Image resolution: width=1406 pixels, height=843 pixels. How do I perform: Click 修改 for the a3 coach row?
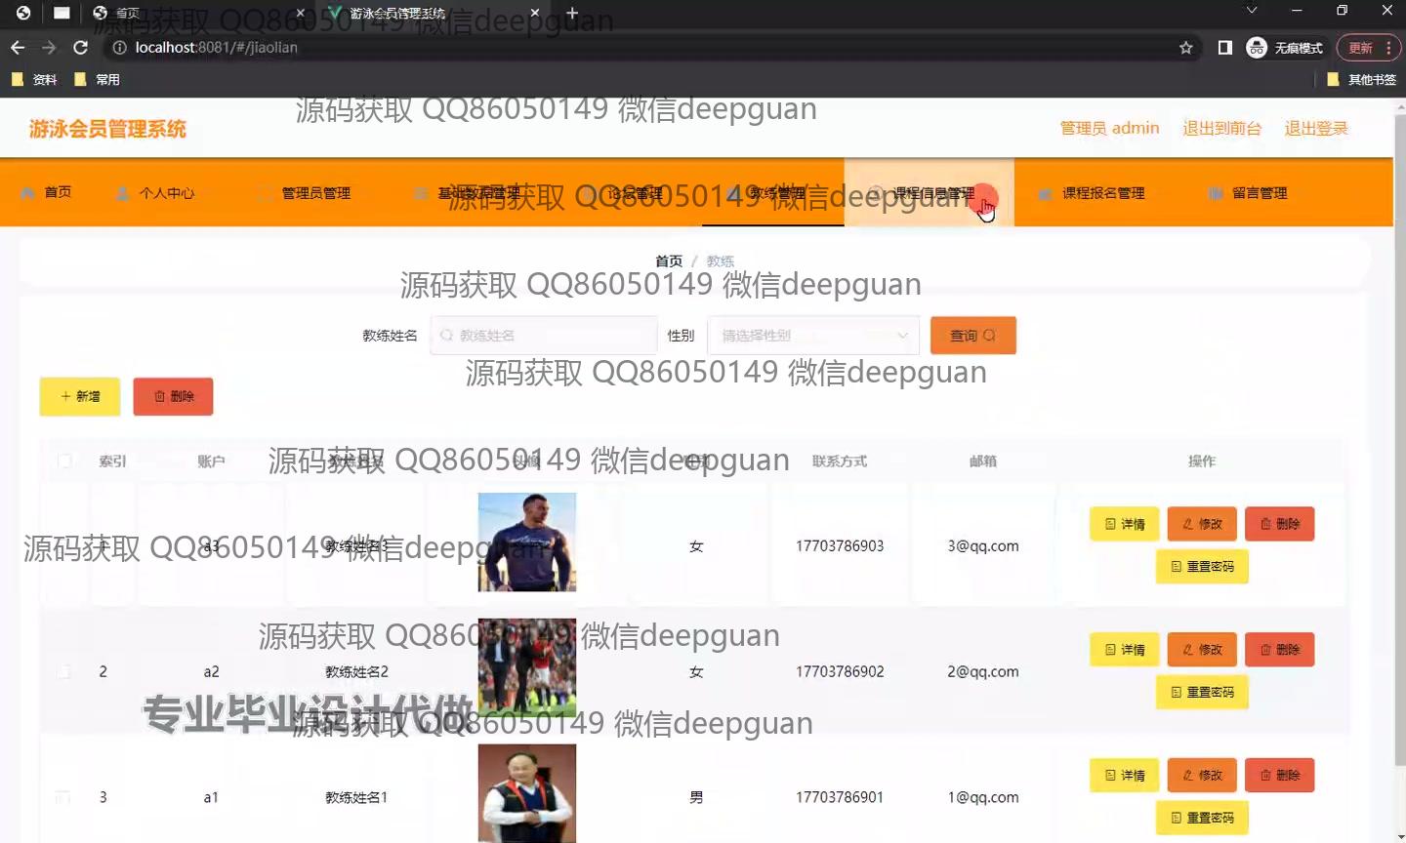(x=1202, y=524)
